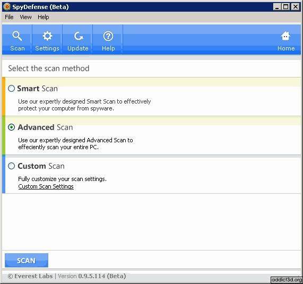This screenshot has height=284, width=303.
Task: Start scanning with the blue SCAN button
Action: tap(27, 261)
